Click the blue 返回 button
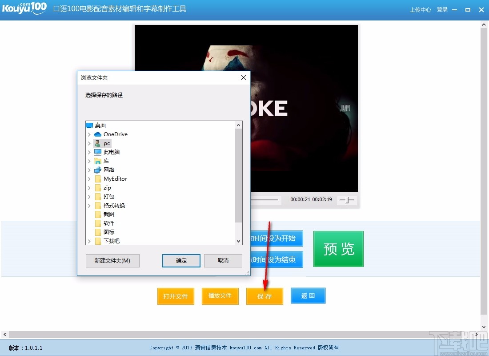 coord(308,296)
